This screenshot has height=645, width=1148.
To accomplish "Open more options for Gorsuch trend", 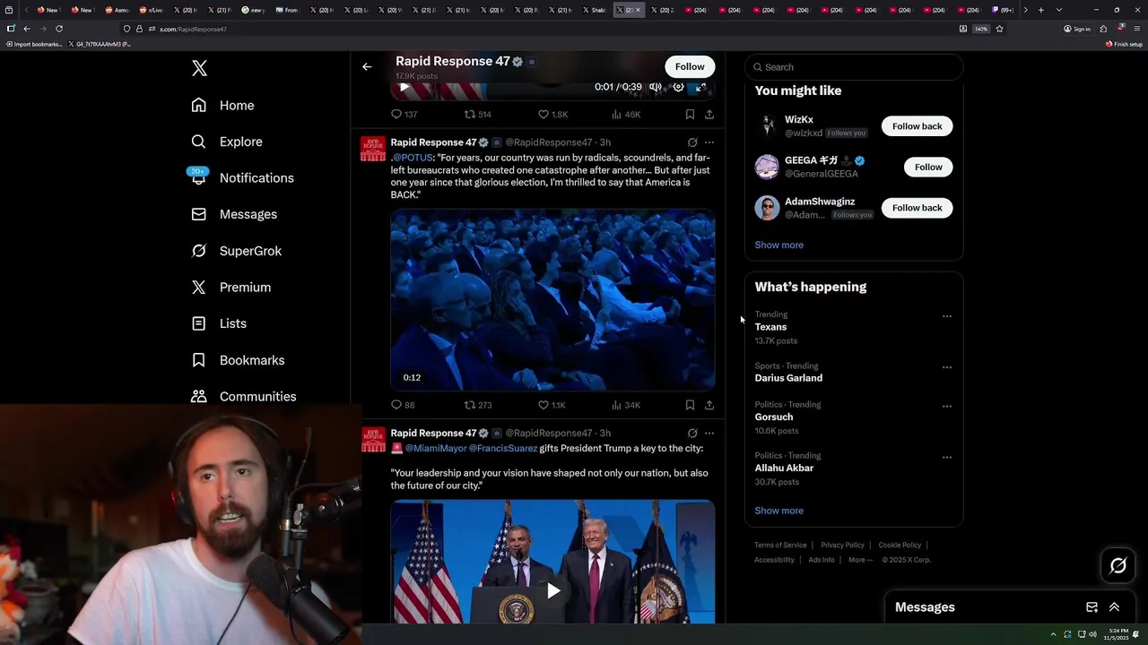I will (947, 406).
